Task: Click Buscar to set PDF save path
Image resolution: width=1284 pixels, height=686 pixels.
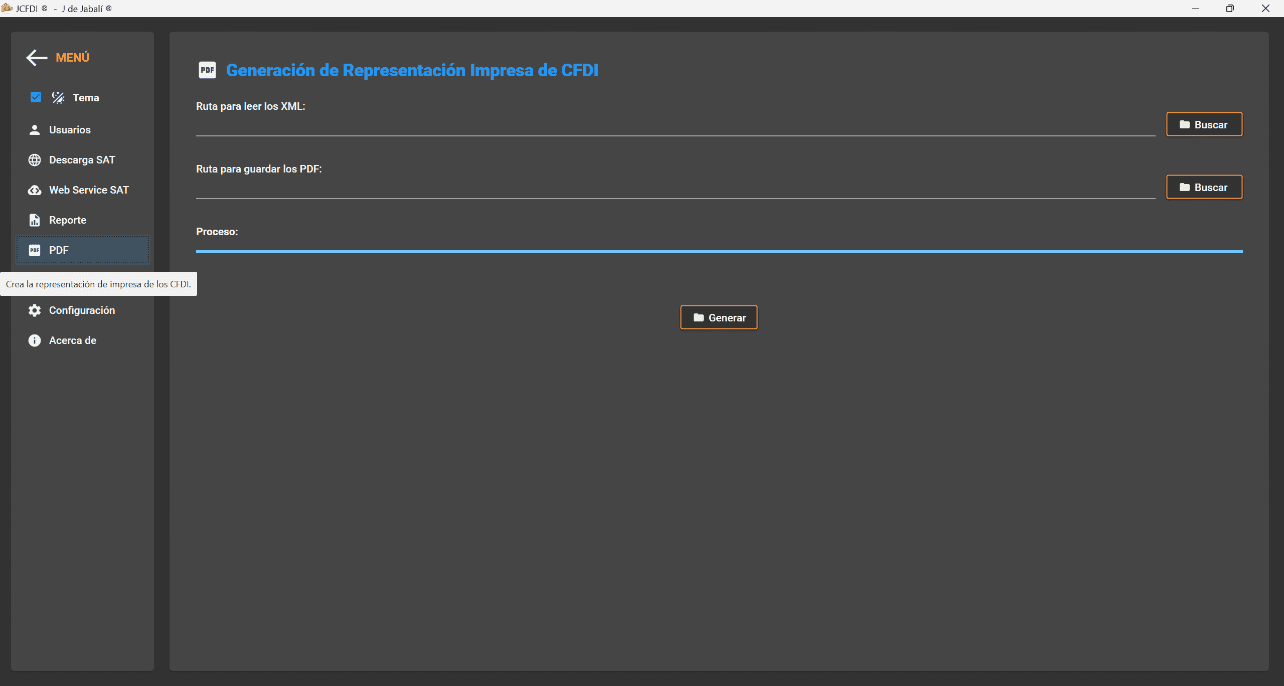Action: 1203,187
